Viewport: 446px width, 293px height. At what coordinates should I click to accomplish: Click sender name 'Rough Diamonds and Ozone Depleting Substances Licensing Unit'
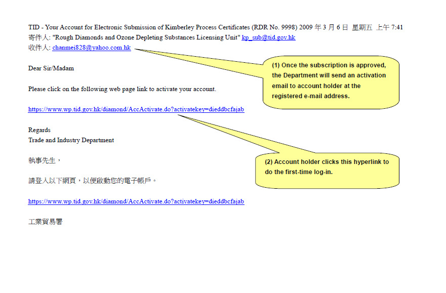(146, 37)
